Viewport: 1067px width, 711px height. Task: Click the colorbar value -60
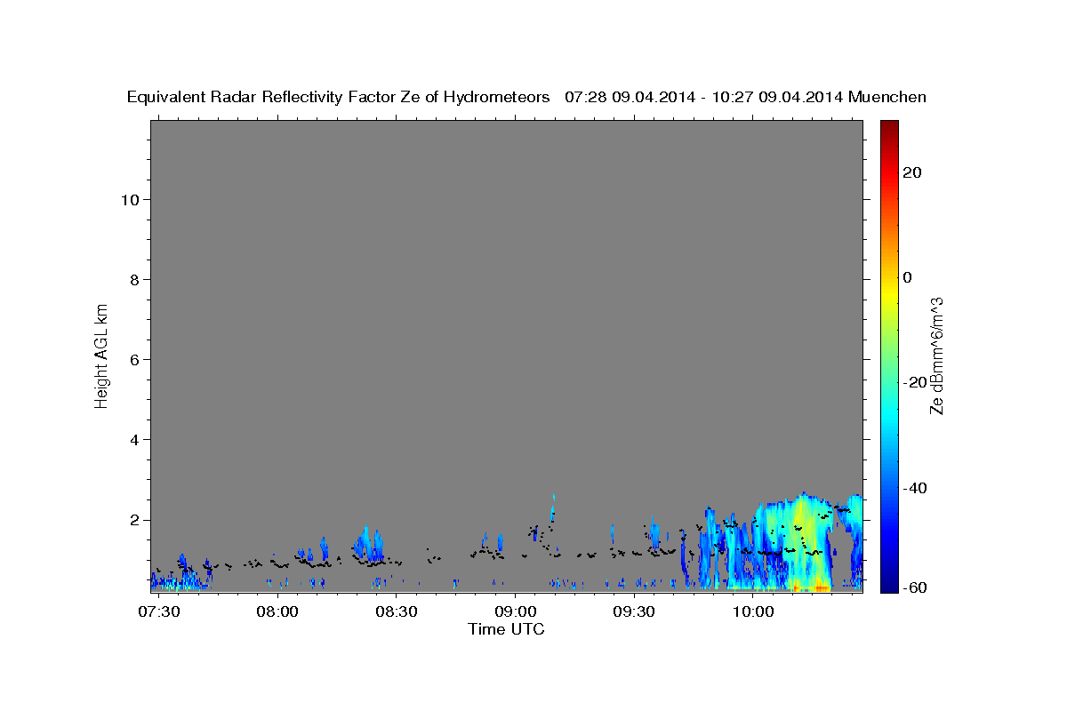click(917, 587)
